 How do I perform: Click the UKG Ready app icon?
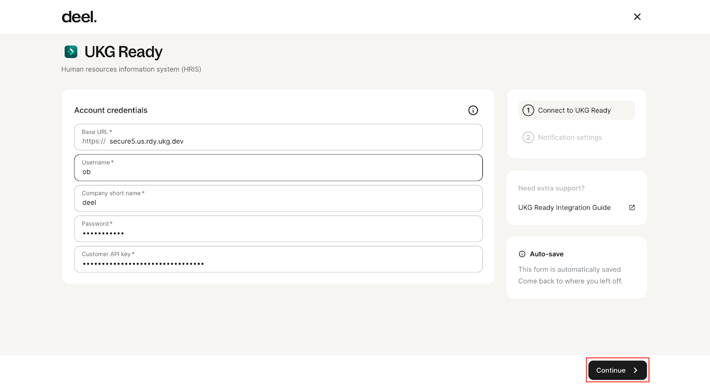71,52
